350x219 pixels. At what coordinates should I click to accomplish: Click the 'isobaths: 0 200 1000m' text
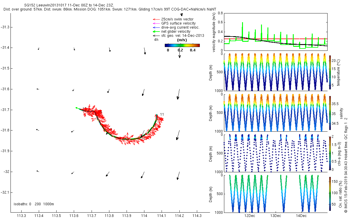(x=34, y=204)
